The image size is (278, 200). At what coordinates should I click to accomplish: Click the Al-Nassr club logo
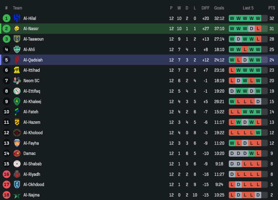[17, 29]
